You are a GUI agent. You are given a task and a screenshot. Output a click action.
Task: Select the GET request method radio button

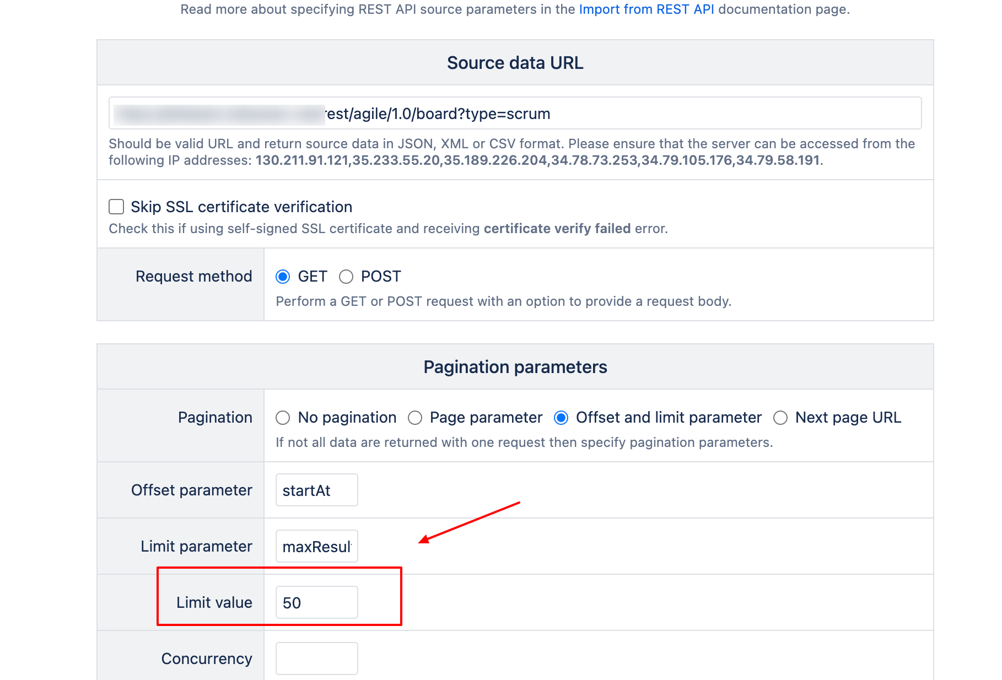pos(283,277)
